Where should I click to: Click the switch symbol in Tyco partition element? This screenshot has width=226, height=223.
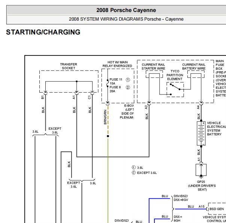click(x=175, y=89)
